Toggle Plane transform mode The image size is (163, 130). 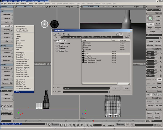pyautogui.click(x=159, y=83)
